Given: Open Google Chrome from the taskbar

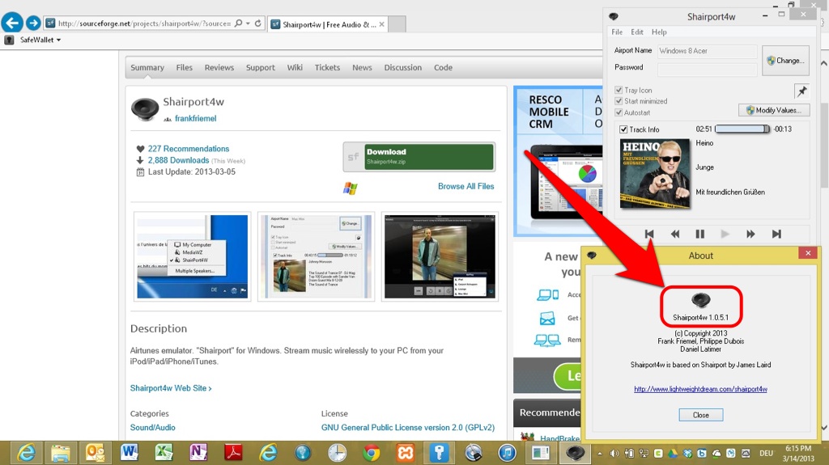Looking at the screenshot, I should pos(372,452).
